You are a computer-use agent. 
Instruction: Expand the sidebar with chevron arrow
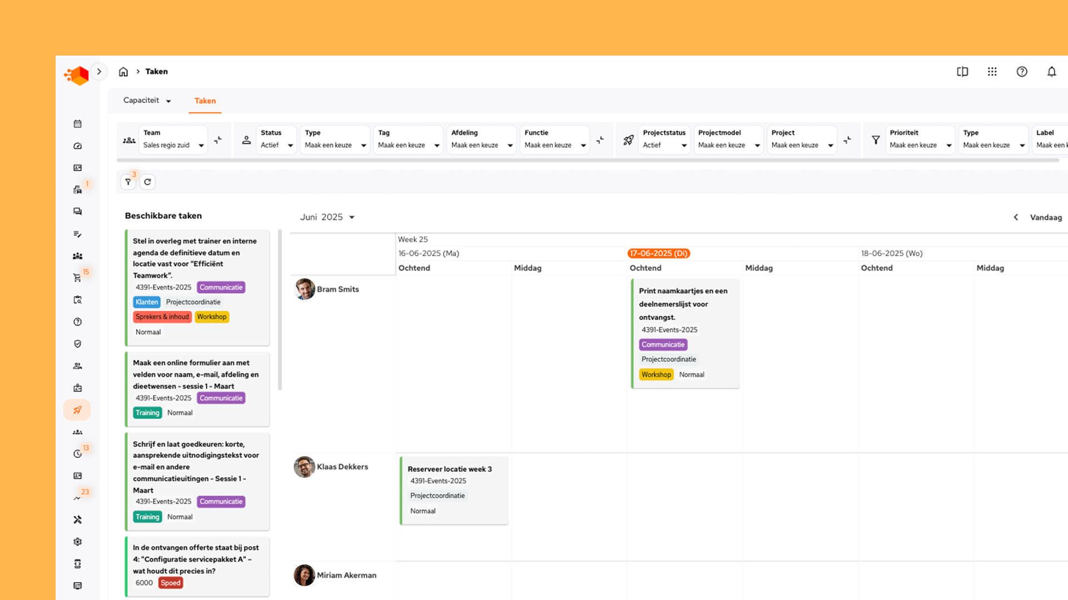(x=99, y=72)
